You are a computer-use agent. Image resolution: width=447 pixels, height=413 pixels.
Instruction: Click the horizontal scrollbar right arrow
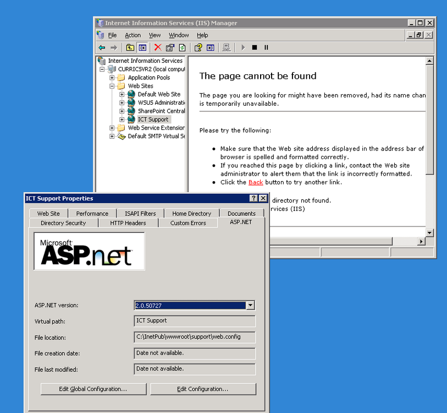[421, 242]
